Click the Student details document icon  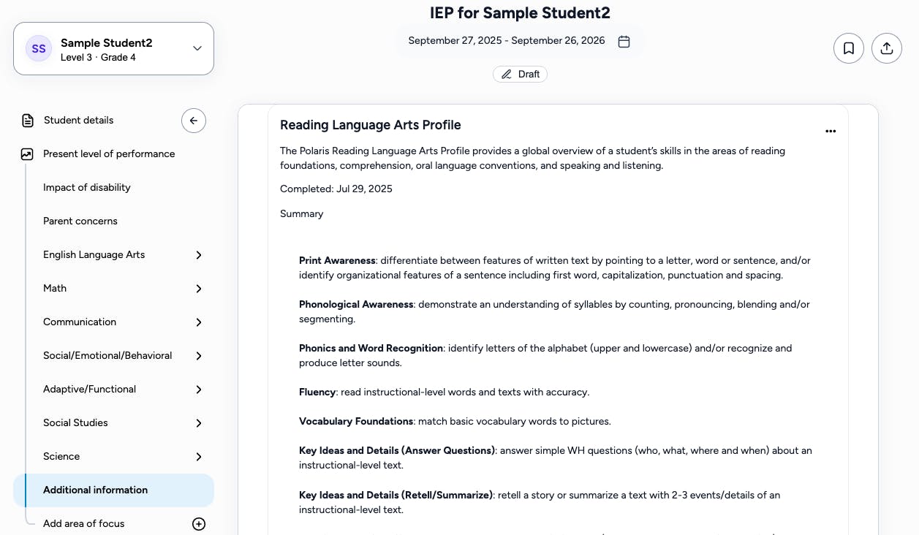click(28, 121)
